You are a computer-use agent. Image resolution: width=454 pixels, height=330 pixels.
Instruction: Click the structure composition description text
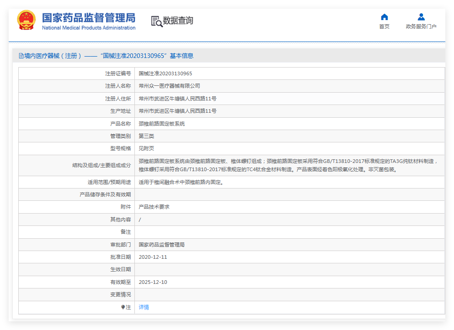coord(288,165)
